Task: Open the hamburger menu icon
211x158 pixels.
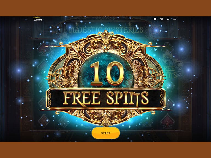Action: pos(175,19)
